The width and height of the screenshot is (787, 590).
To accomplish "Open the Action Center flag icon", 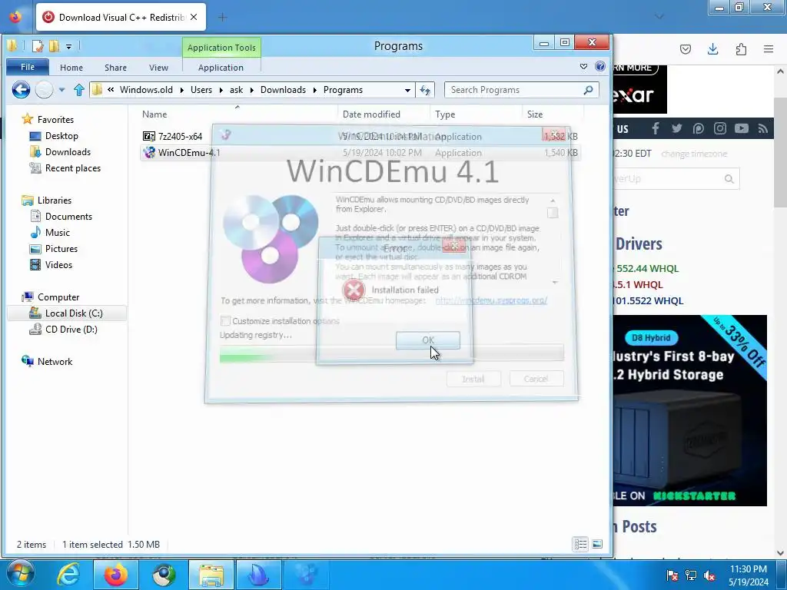I will click(672, 575).
